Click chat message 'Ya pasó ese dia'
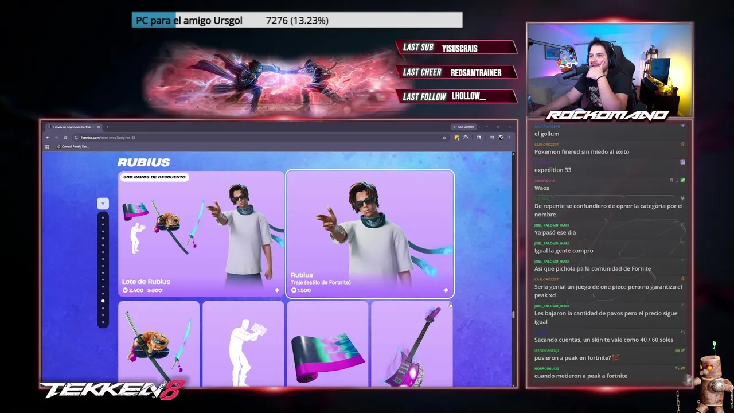The width and height of the screenshot is (734, 413). point(555,232)
